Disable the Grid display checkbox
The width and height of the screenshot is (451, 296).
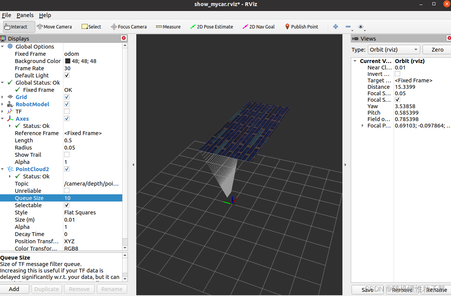pyautogui.click(x=67, y=97)
